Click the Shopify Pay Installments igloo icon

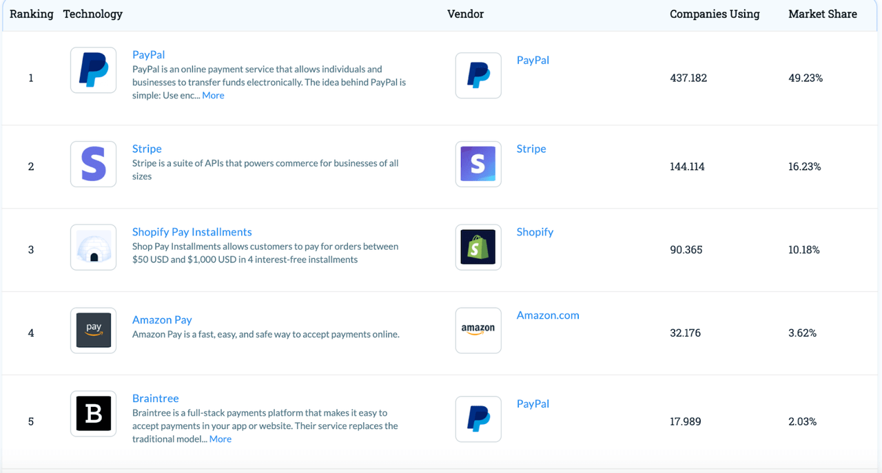tap(93, 247)
